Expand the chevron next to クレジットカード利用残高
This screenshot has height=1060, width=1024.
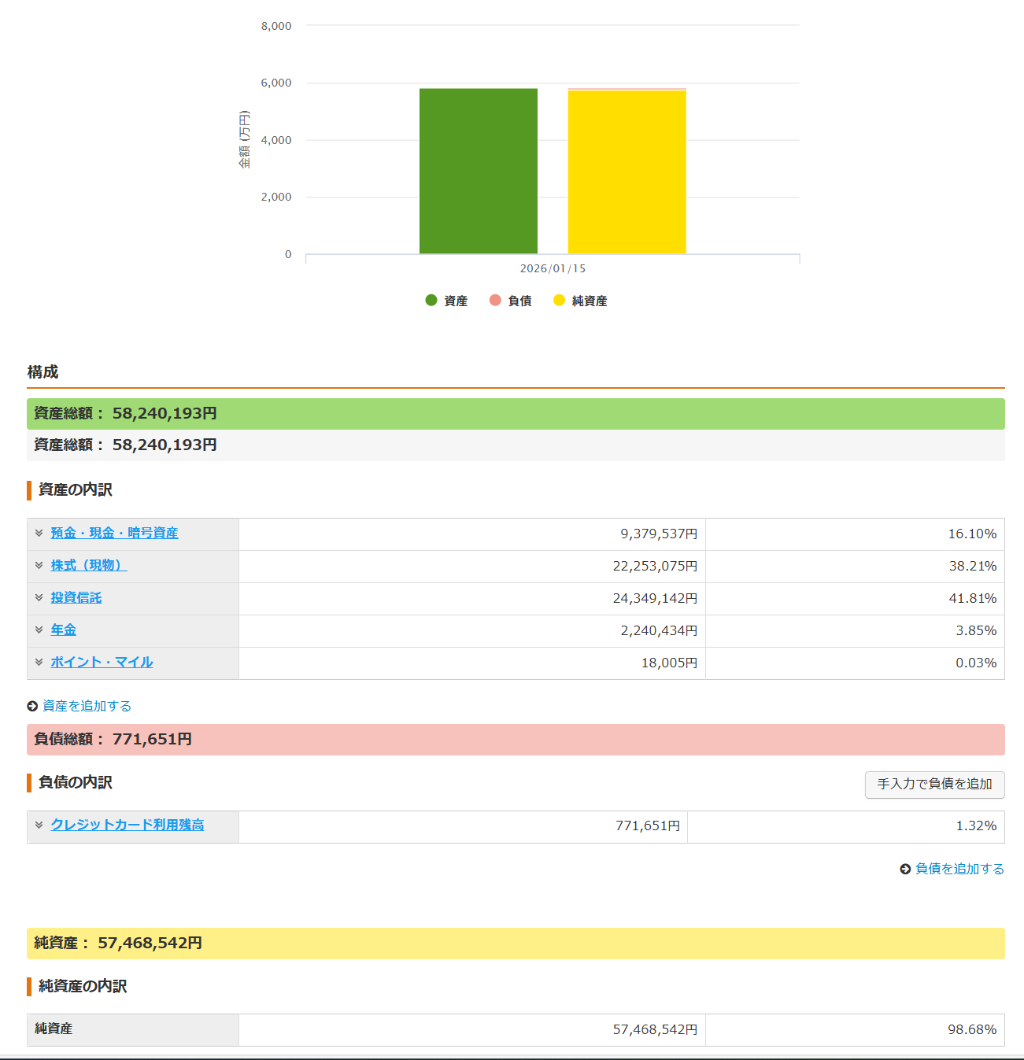(39, 825)
